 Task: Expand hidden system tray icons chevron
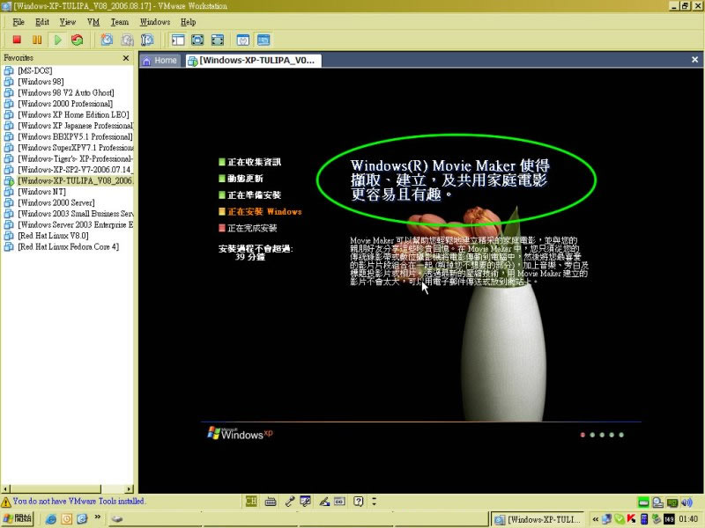(596, 519)
